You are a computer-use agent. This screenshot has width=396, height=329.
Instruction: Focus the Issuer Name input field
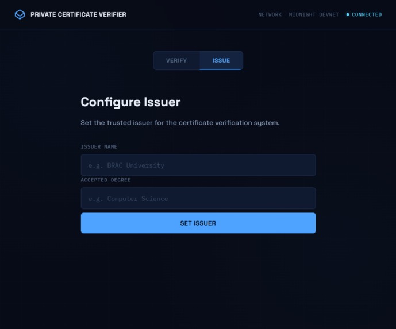198,165
